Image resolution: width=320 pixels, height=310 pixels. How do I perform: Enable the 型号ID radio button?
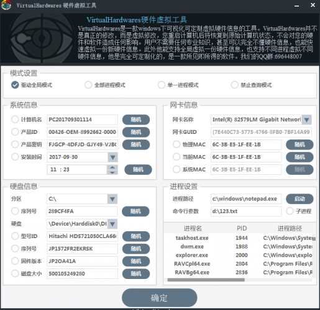(x=15, y=236)
